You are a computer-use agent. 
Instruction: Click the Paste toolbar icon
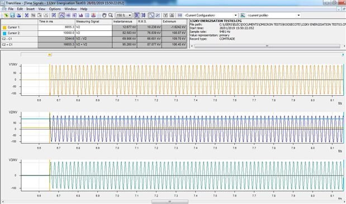coord(40,15)
